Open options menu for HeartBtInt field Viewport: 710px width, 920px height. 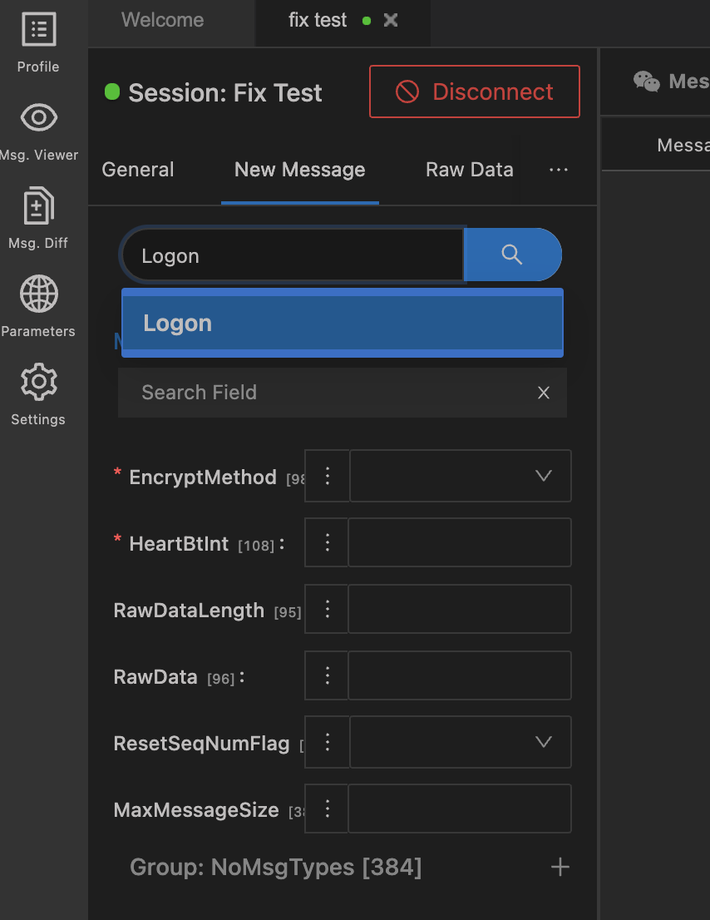[327, 542]
